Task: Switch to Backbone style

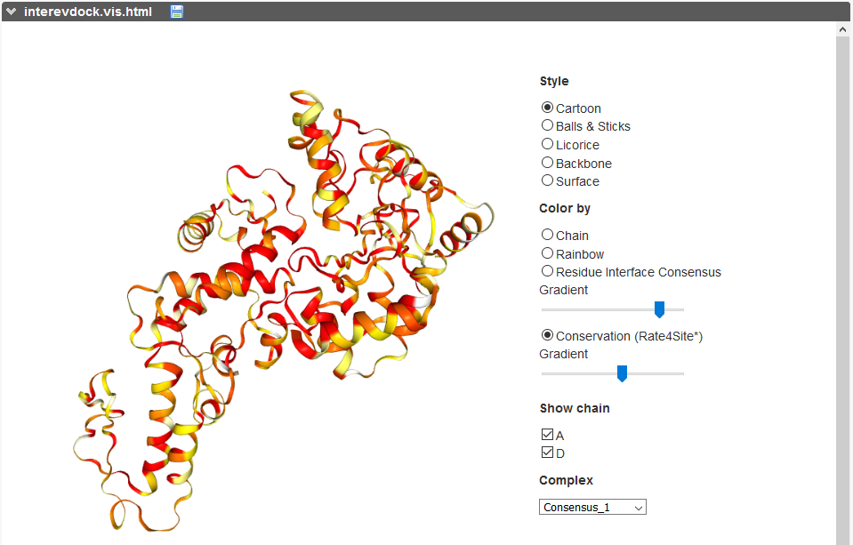Action: (547, 162)
